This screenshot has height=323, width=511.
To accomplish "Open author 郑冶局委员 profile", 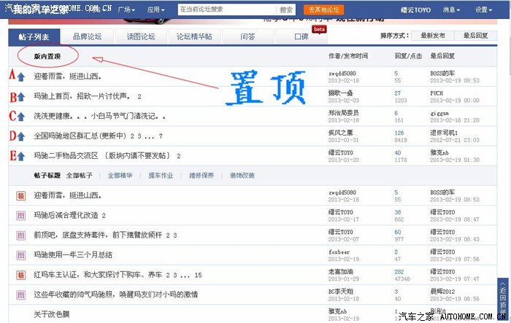I will [x=344, y=113].
